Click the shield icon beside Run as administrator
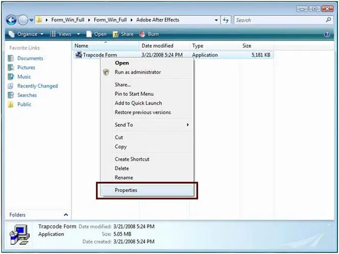 pos(106,72)
